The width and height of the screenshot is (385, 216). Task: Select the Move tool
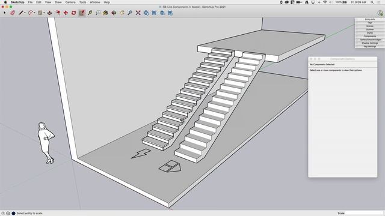pyautogui.click(x=66, y=13)
